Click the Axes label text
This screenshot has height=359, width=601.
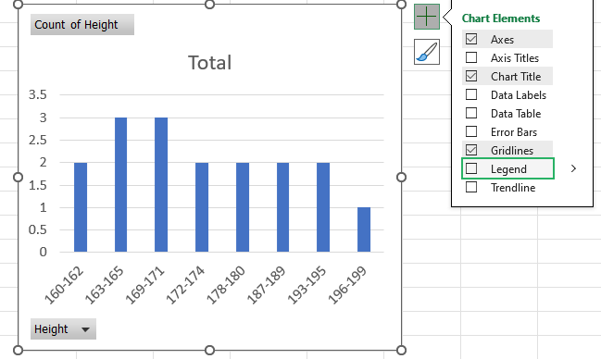coord(502,40)
